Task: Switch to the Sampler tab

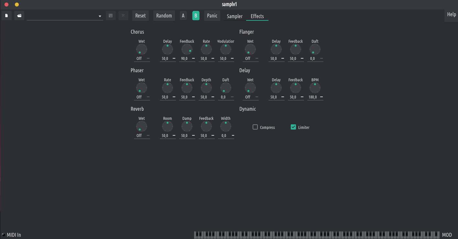Action: (234, 16)
